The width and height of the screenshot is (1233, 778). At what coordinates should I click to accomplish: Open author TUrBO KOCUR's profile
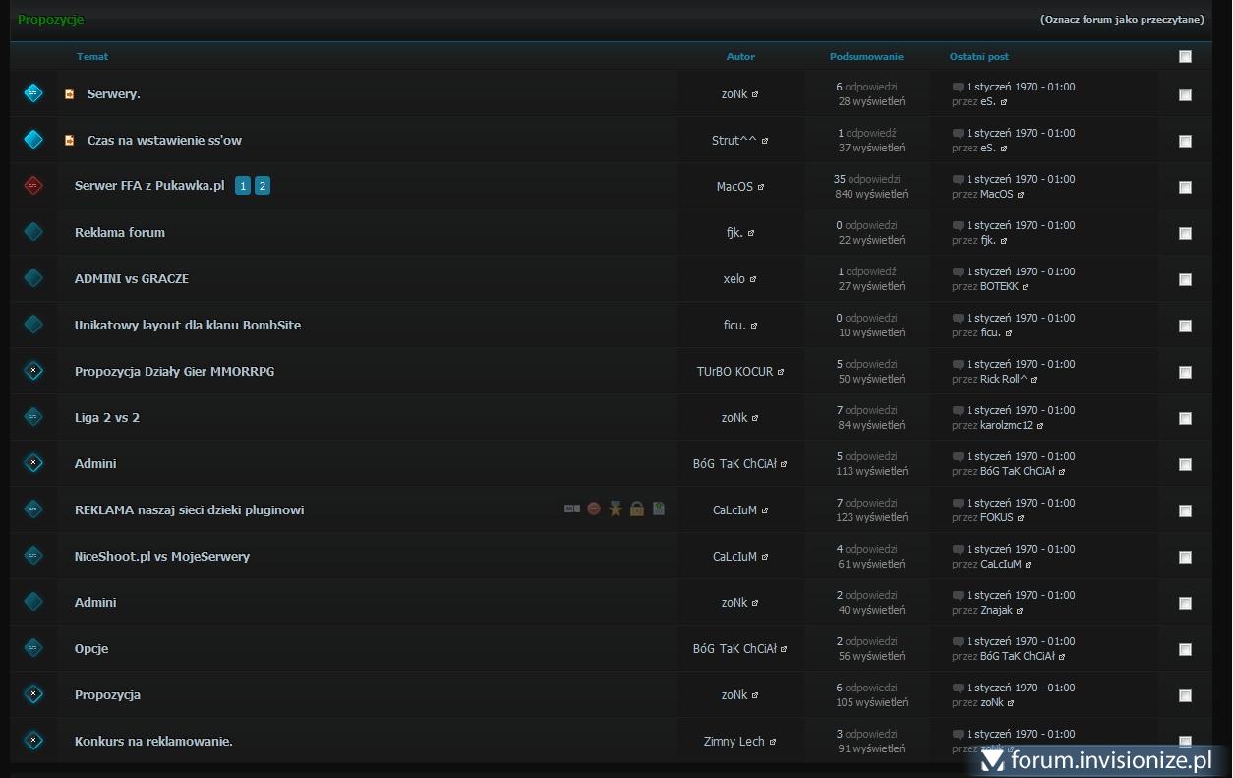pos(735,372)
